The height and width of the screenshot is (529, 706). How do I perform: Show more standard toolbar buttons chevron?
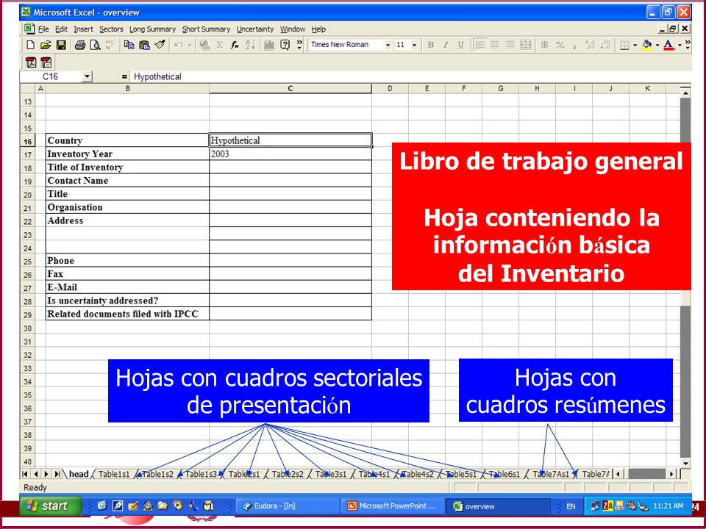click(299, 45)
